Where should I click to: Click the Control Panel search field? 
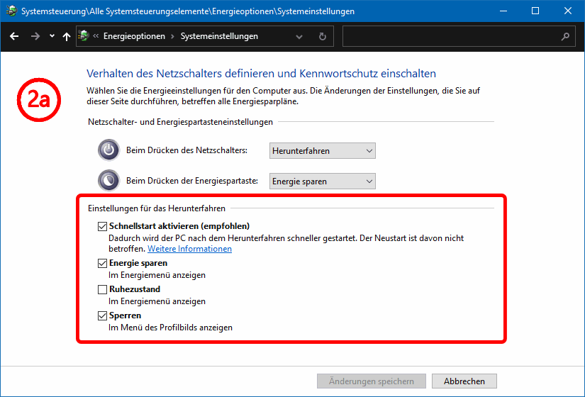pyautogui.click(x=450, y=36)
